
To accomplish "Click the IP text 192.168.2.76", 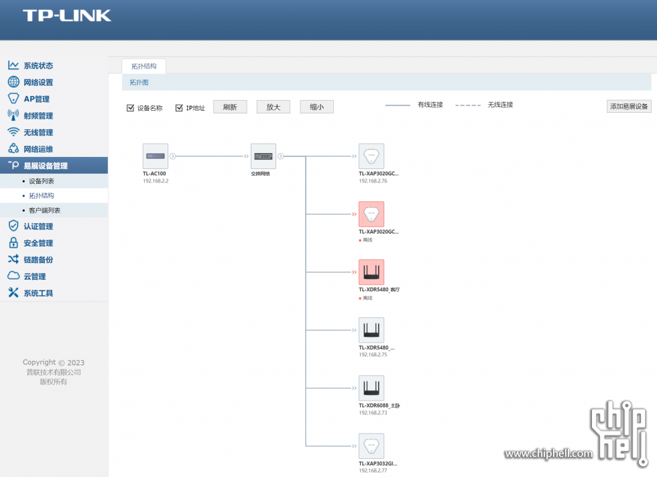I will coord(373,181).
